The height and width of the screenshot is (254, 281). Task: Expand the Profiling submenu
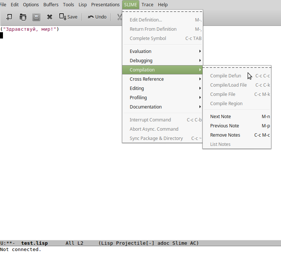click(162, 97)
